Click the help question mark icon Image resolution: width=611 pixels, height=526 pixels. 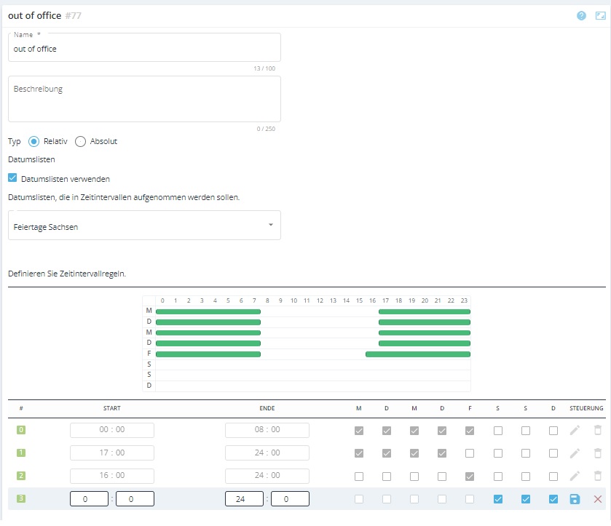(x=581, y=15)
